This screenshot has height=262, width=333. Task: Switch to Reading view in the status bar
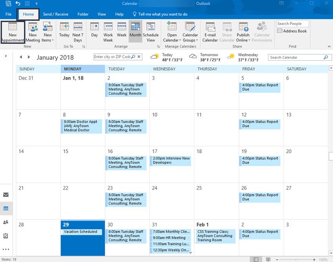[x=268, y=259]
